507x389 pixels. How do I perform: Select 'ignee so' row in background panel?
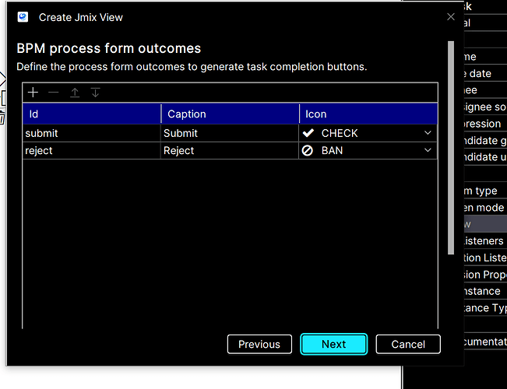click(x=485, y=107)
